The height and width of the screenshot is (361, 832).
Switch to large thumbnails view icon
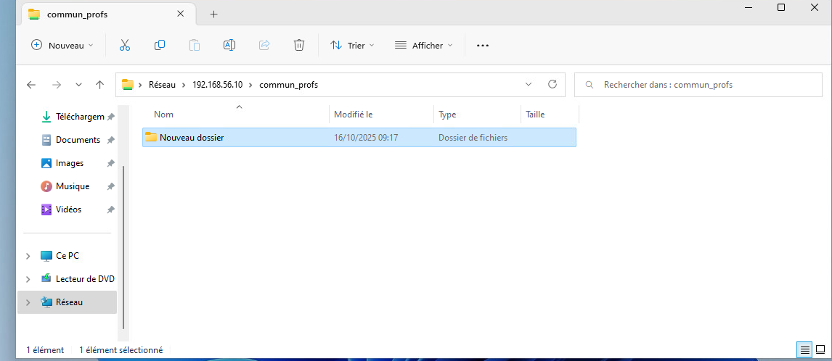click(x=820, y=350)
